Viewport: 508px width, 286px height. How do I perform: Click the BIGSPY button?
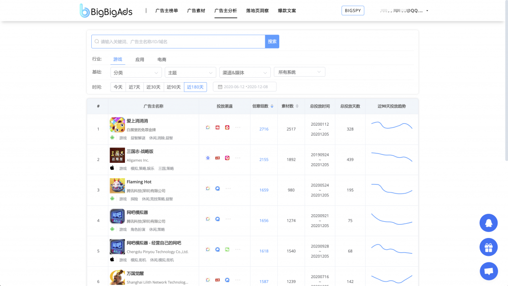(x=353, y=11)
